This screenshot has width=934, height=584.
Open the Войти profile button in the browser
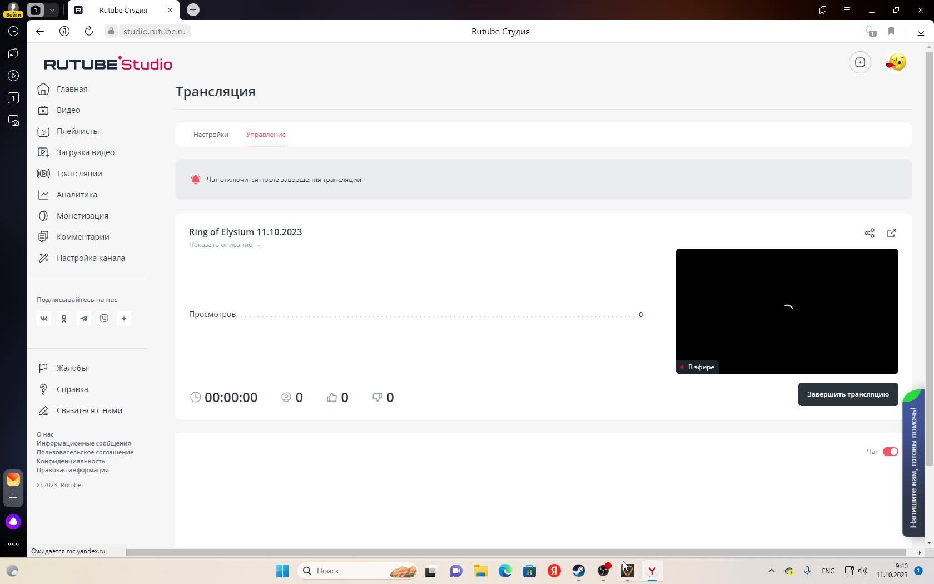tap(13, 9)
